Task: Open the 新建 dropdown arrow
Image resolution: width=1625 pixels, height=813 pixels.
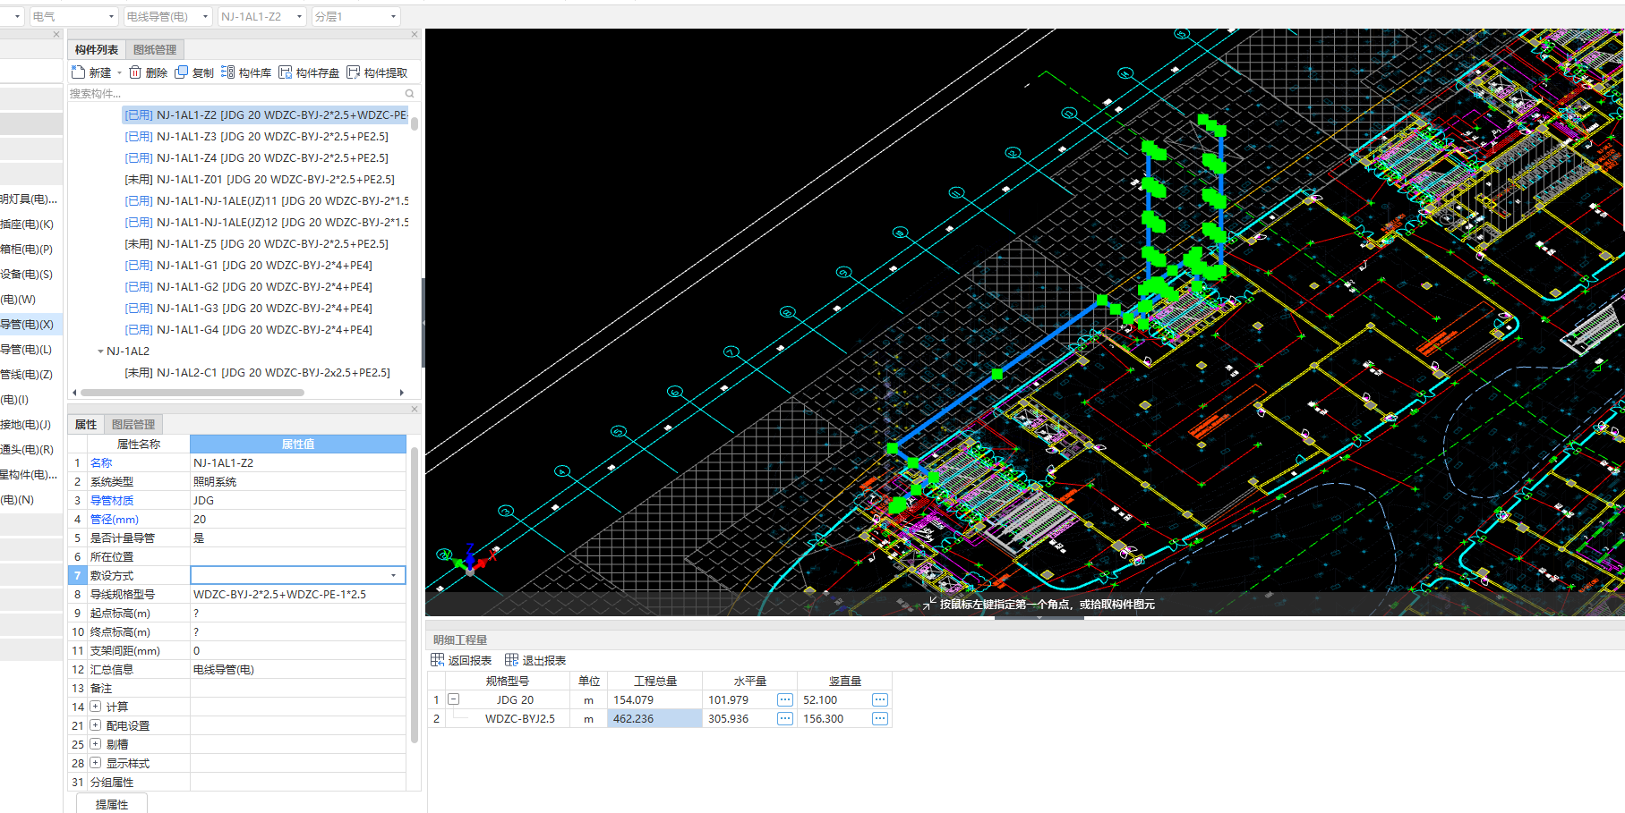Action: click(x=119, y=72)
